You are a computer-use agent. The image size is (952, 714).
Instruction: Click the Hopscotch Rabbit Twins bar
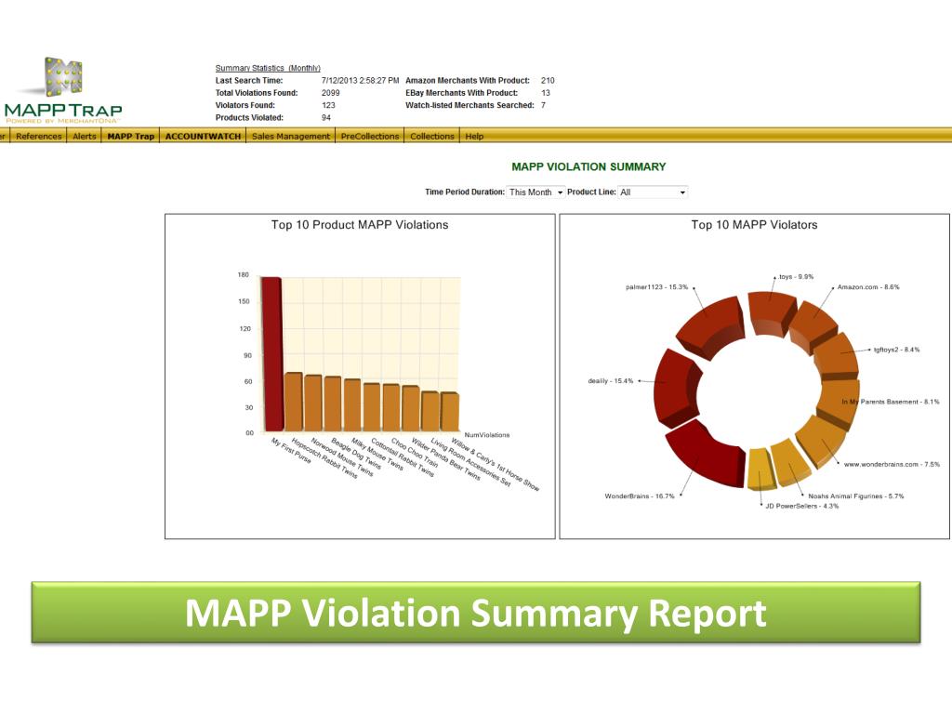click(293, 402)
